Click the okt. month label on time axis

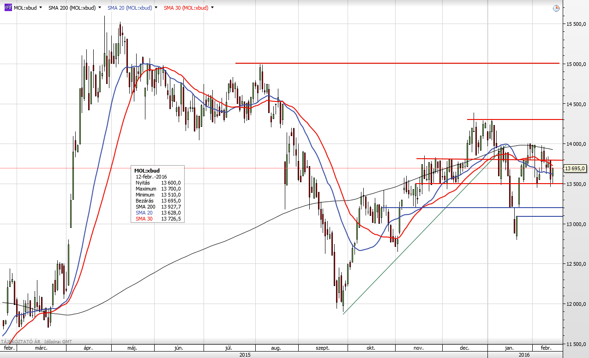point(370,349)
